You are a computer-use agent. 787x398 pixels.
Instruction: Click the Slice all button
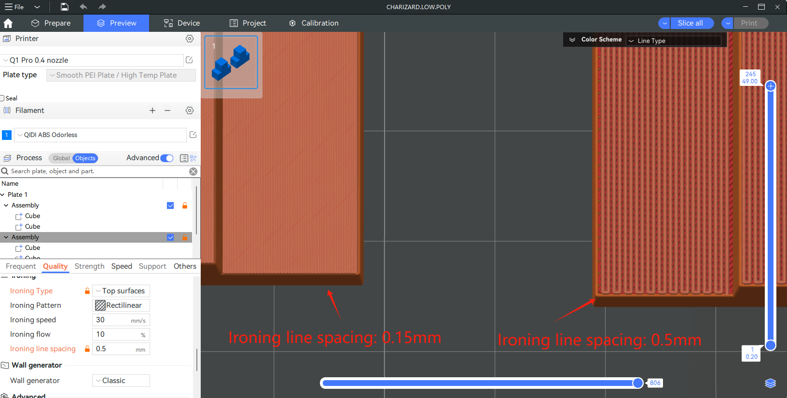coord(692,23)
